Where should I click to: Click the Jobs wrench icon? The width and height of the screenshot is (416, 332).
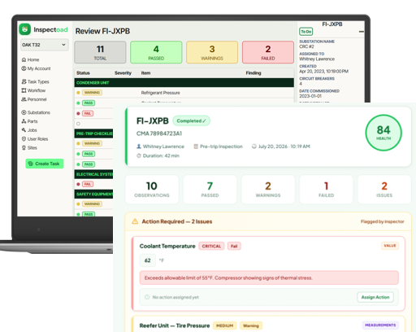[24, 130]
